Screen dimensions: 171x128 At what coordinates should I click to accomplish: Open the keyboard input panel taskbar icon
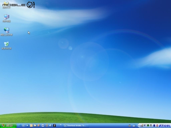(x=130, y=126)
